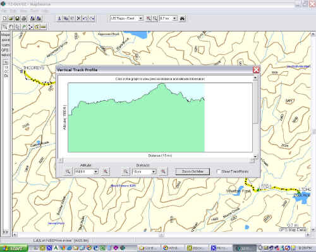Image resolution: width=316 pixels, height=252 pixels.
Task: Zoom in on Distance axis
Action: point(163,171)
